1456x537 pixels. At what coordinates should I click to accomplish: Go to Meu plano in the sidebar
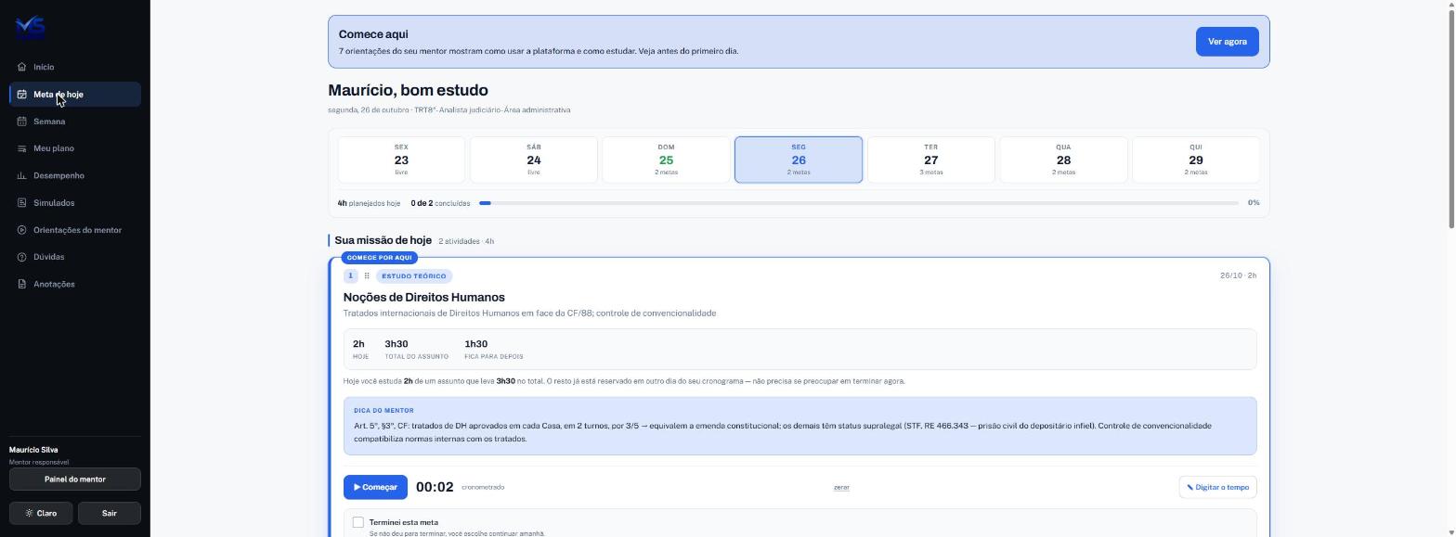(75, 148)
